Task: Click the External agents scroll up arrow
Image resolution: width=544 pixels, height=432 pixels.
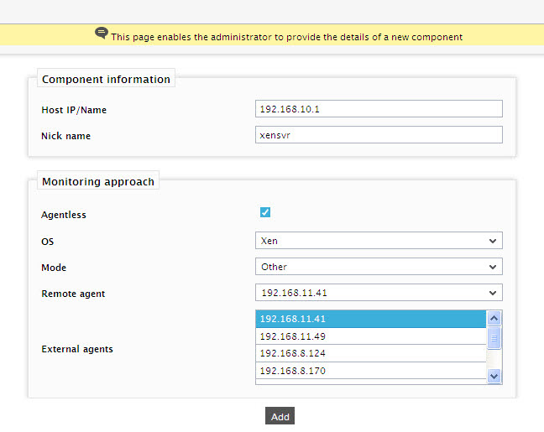Action: (494, 318)
